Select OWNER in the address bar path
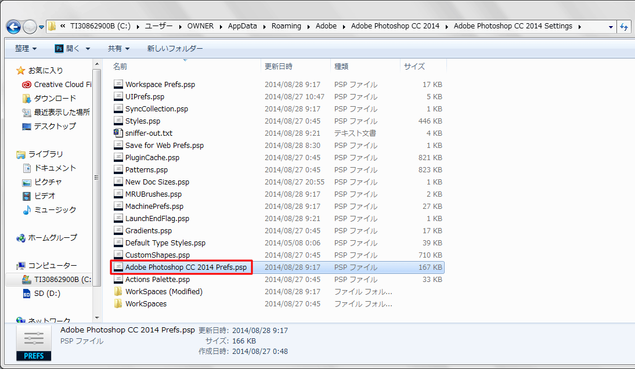The image size is (635, 369). [200, 26]
